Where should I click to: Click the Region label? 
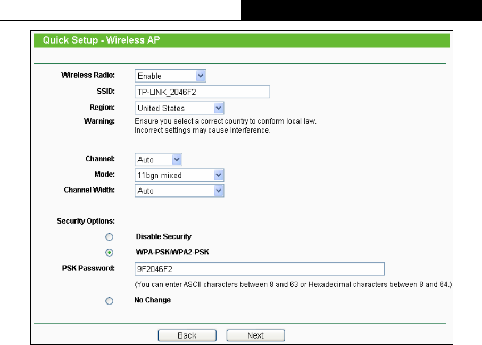[x=102, y=108]
